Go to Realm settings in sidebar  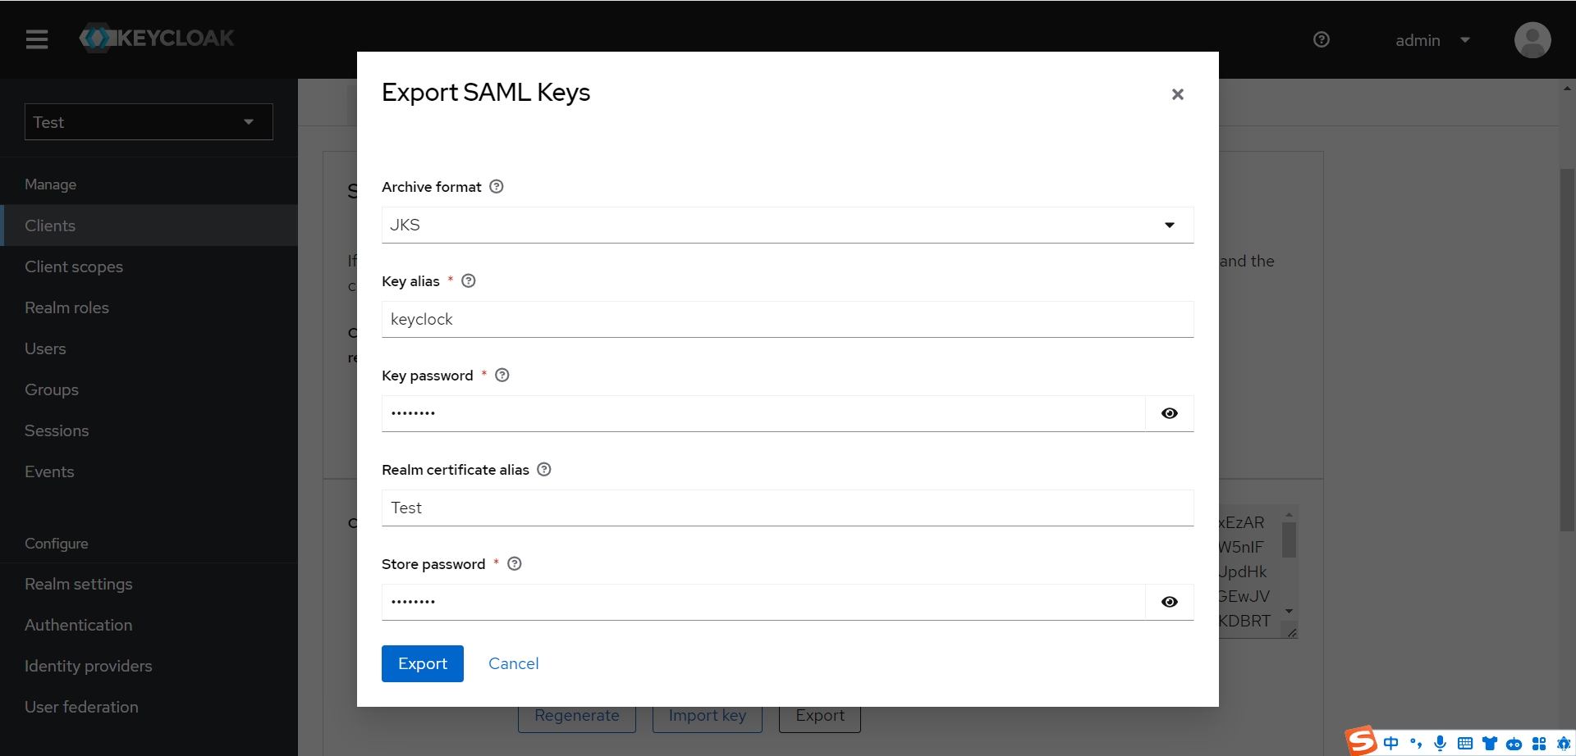[x=79, y=584]
